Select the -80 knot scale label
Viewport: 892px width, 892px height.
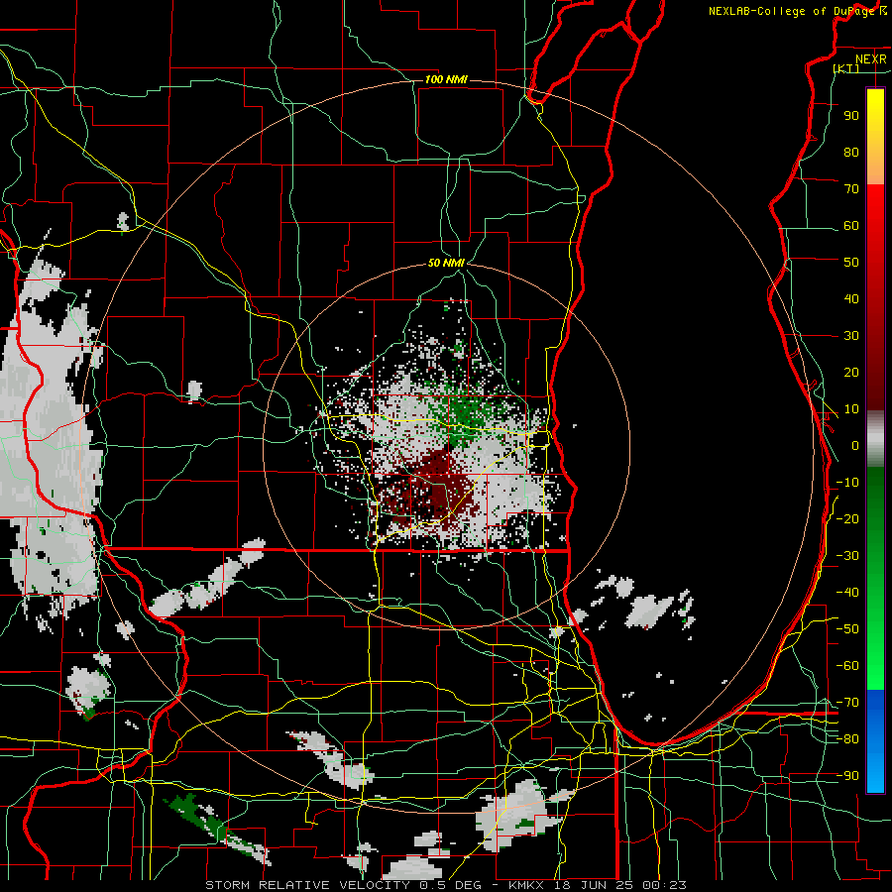tap(847, 739)
